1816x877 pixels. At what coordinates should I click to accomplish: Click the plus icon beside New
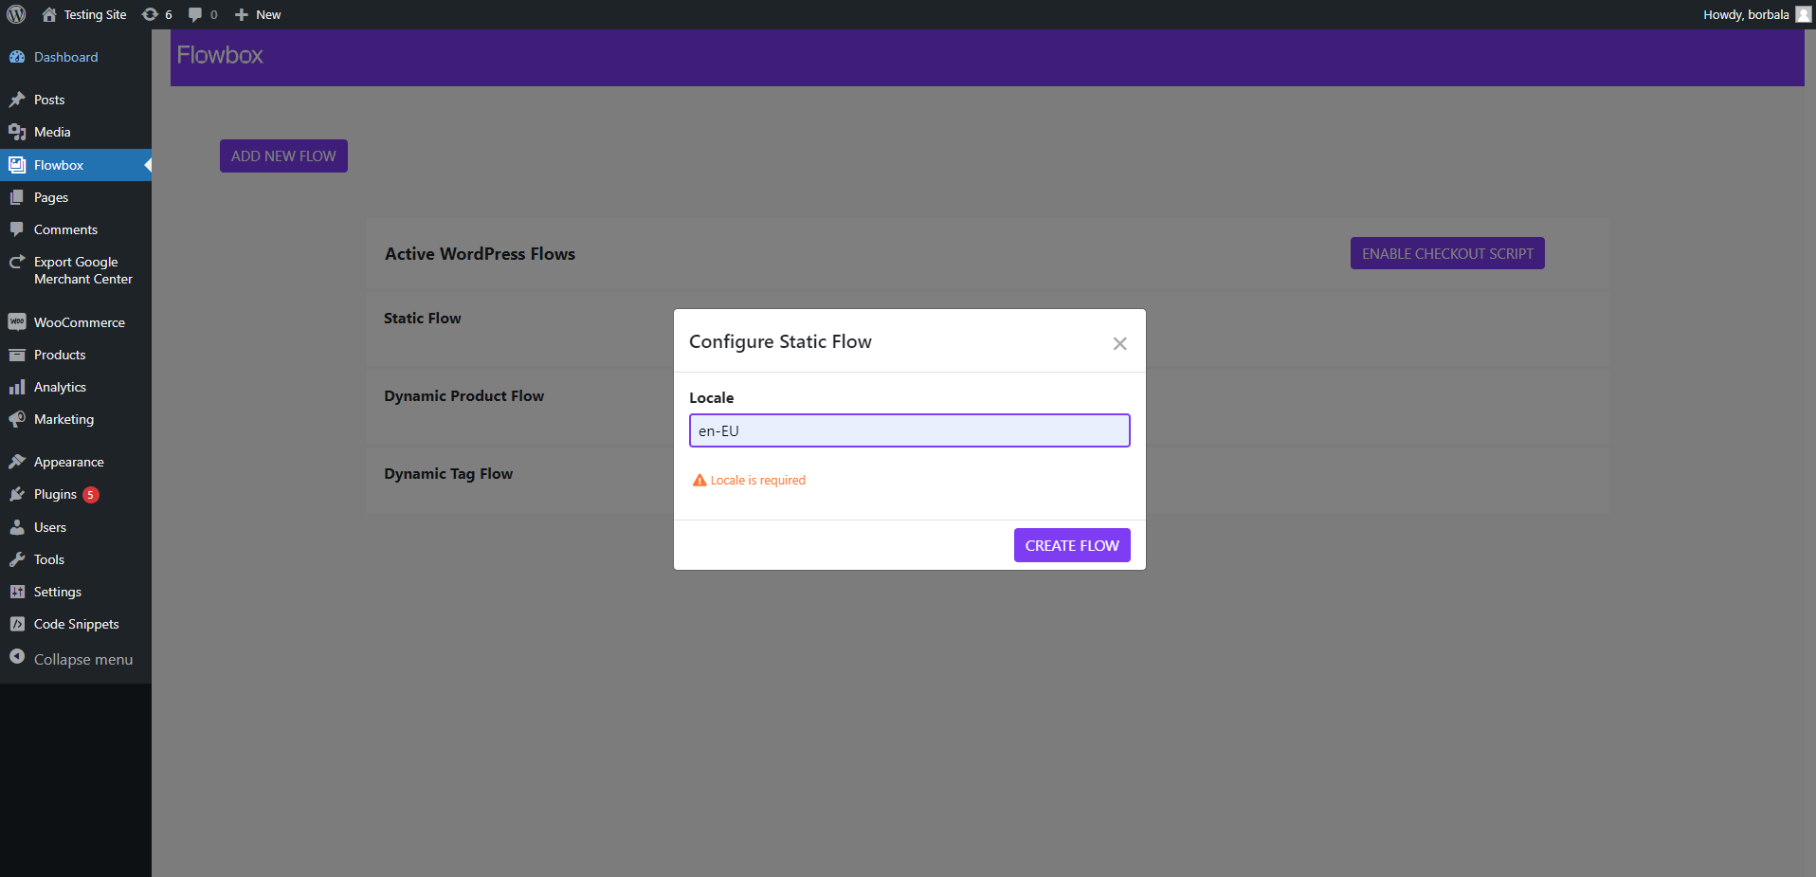pos(242,14)
